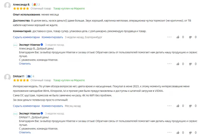Thumbs up second Эксперт Hisense reply
204x139 pixels.
[x=178, y=132]
